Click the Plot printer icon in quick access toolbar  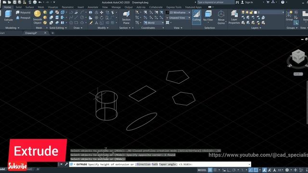[x=35, y=2]
